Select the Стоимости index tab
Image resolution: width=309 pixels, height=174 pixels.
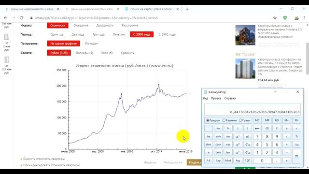[58, 25]
